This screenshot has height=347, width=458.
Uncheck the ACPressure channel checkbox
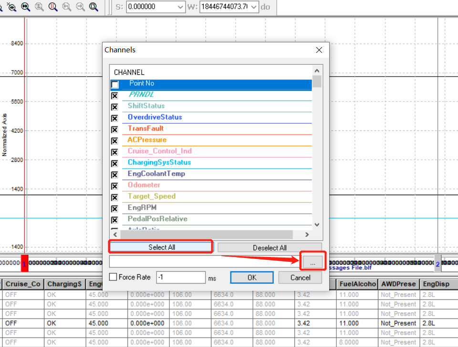coord(114,141)
